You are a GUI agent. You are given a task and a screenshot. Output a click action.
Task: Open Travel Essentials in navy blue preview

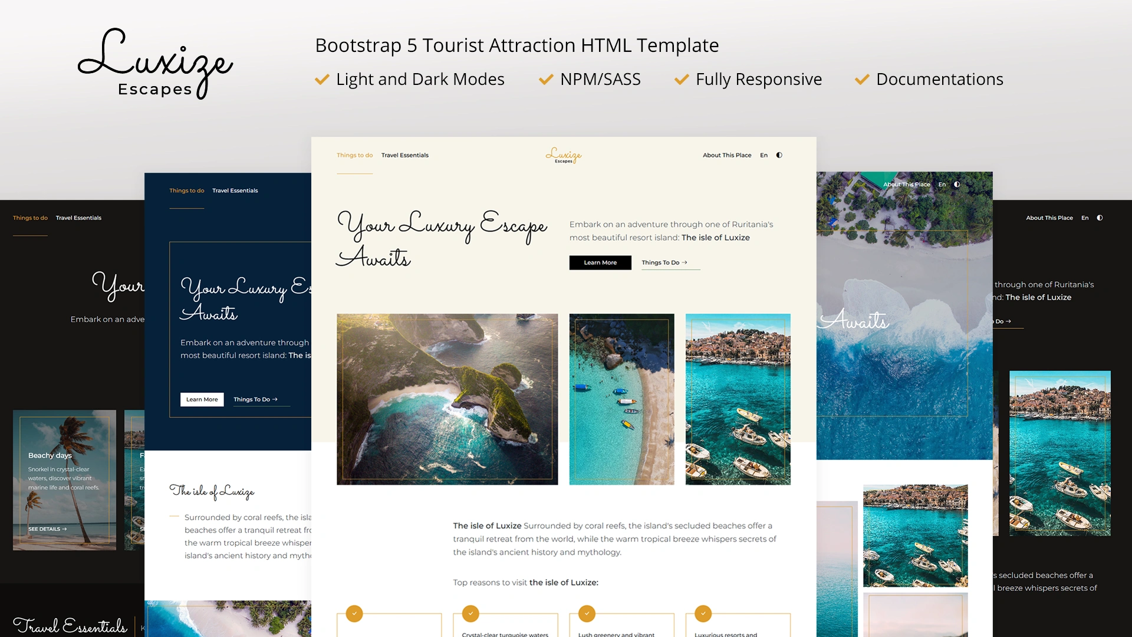coord(235,191)
